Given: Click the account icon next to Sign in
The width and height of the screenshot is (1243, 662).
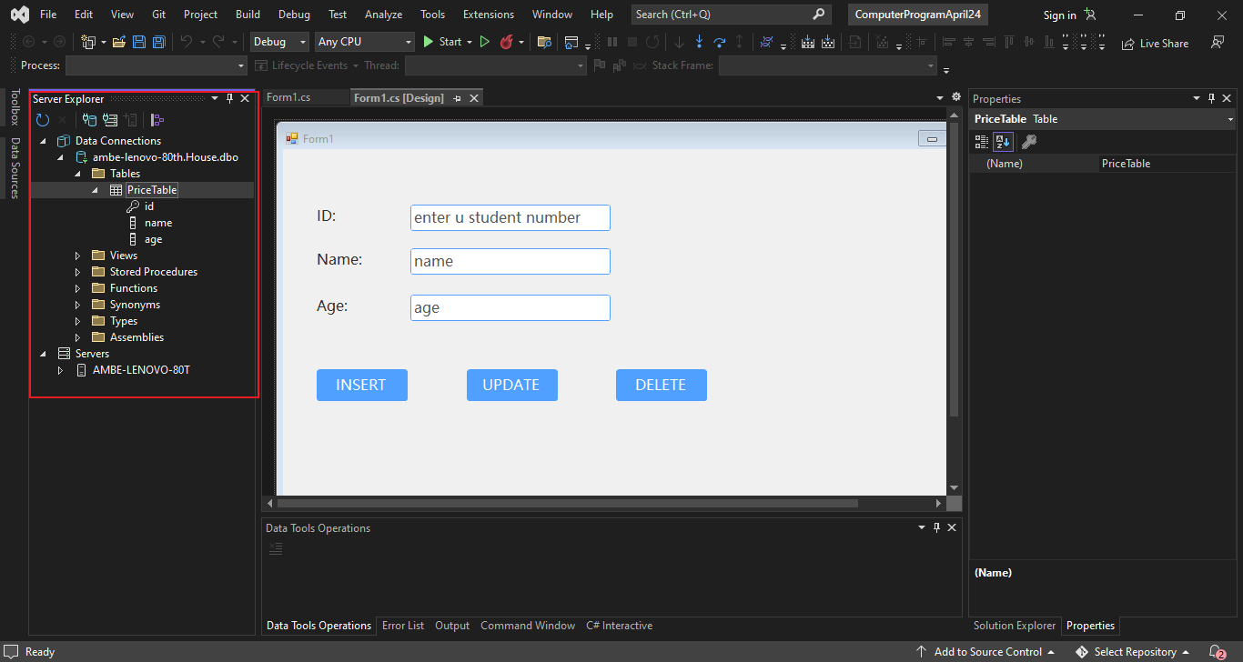Looking at the screenshot, I should (1090, 15).
